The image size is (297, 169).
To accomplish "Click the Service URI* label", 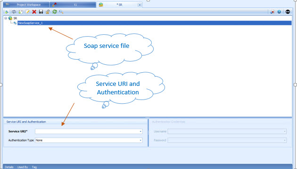I will coord(18,131).
